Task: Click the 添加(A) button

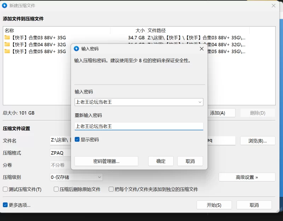Action: click(221, 113)
